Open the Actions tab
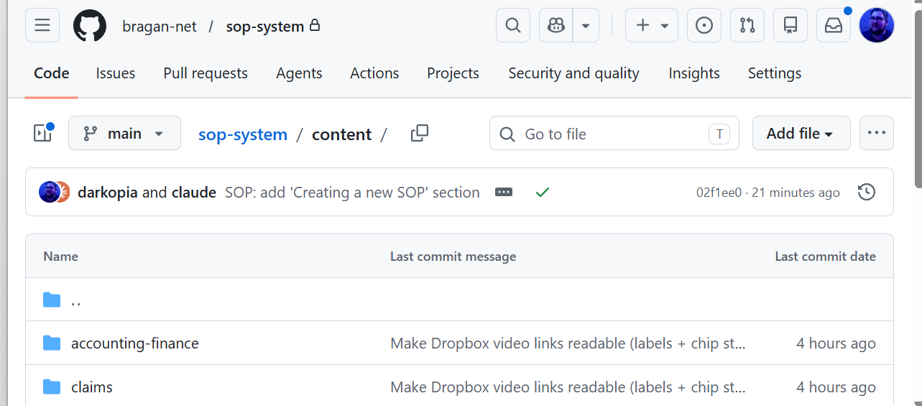 point(374,73)
